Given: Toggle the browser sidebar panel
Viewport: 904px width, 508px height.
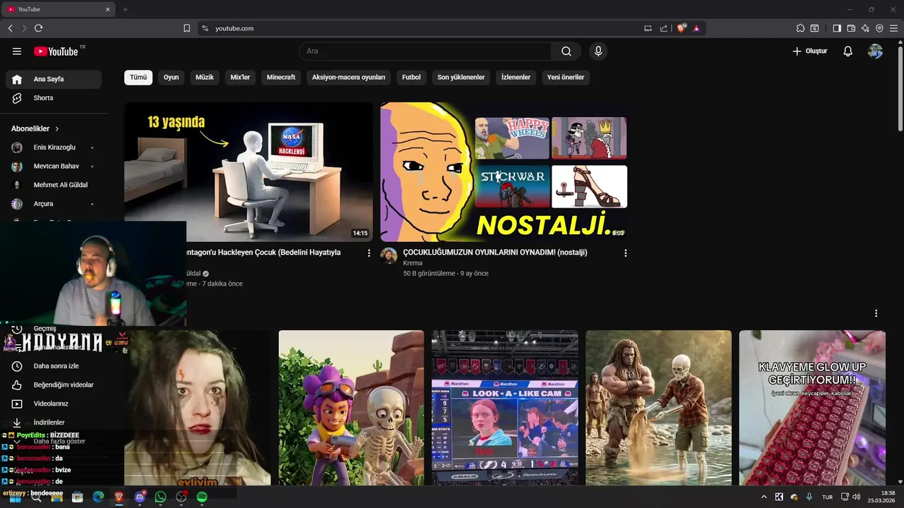Looking at the screenshot, I should (x=837, y=28).
